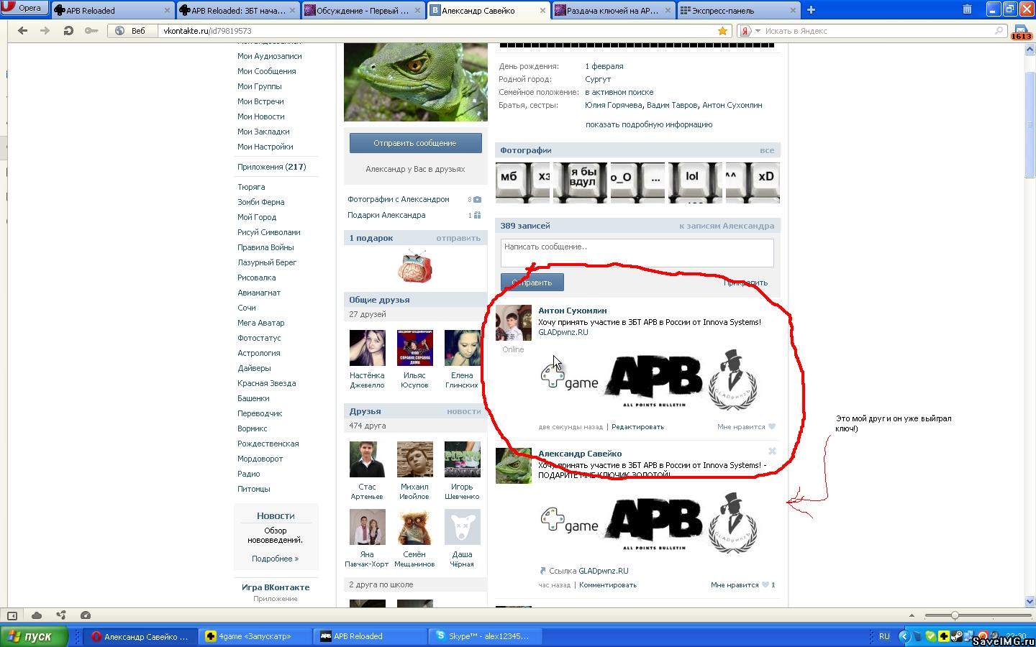Viewport: 1036px width, 647px height.
Task: Click the web page icon before 'Веб'
Action: 119,31
